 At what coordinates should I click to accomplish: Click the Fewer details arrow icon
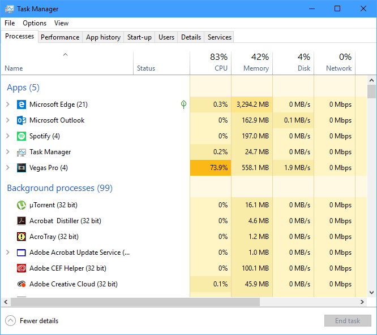pos(10,321)
